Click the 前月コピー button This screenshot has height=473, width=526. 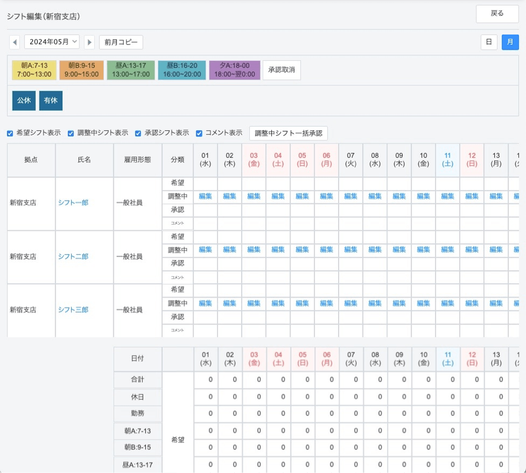[121, 42]
